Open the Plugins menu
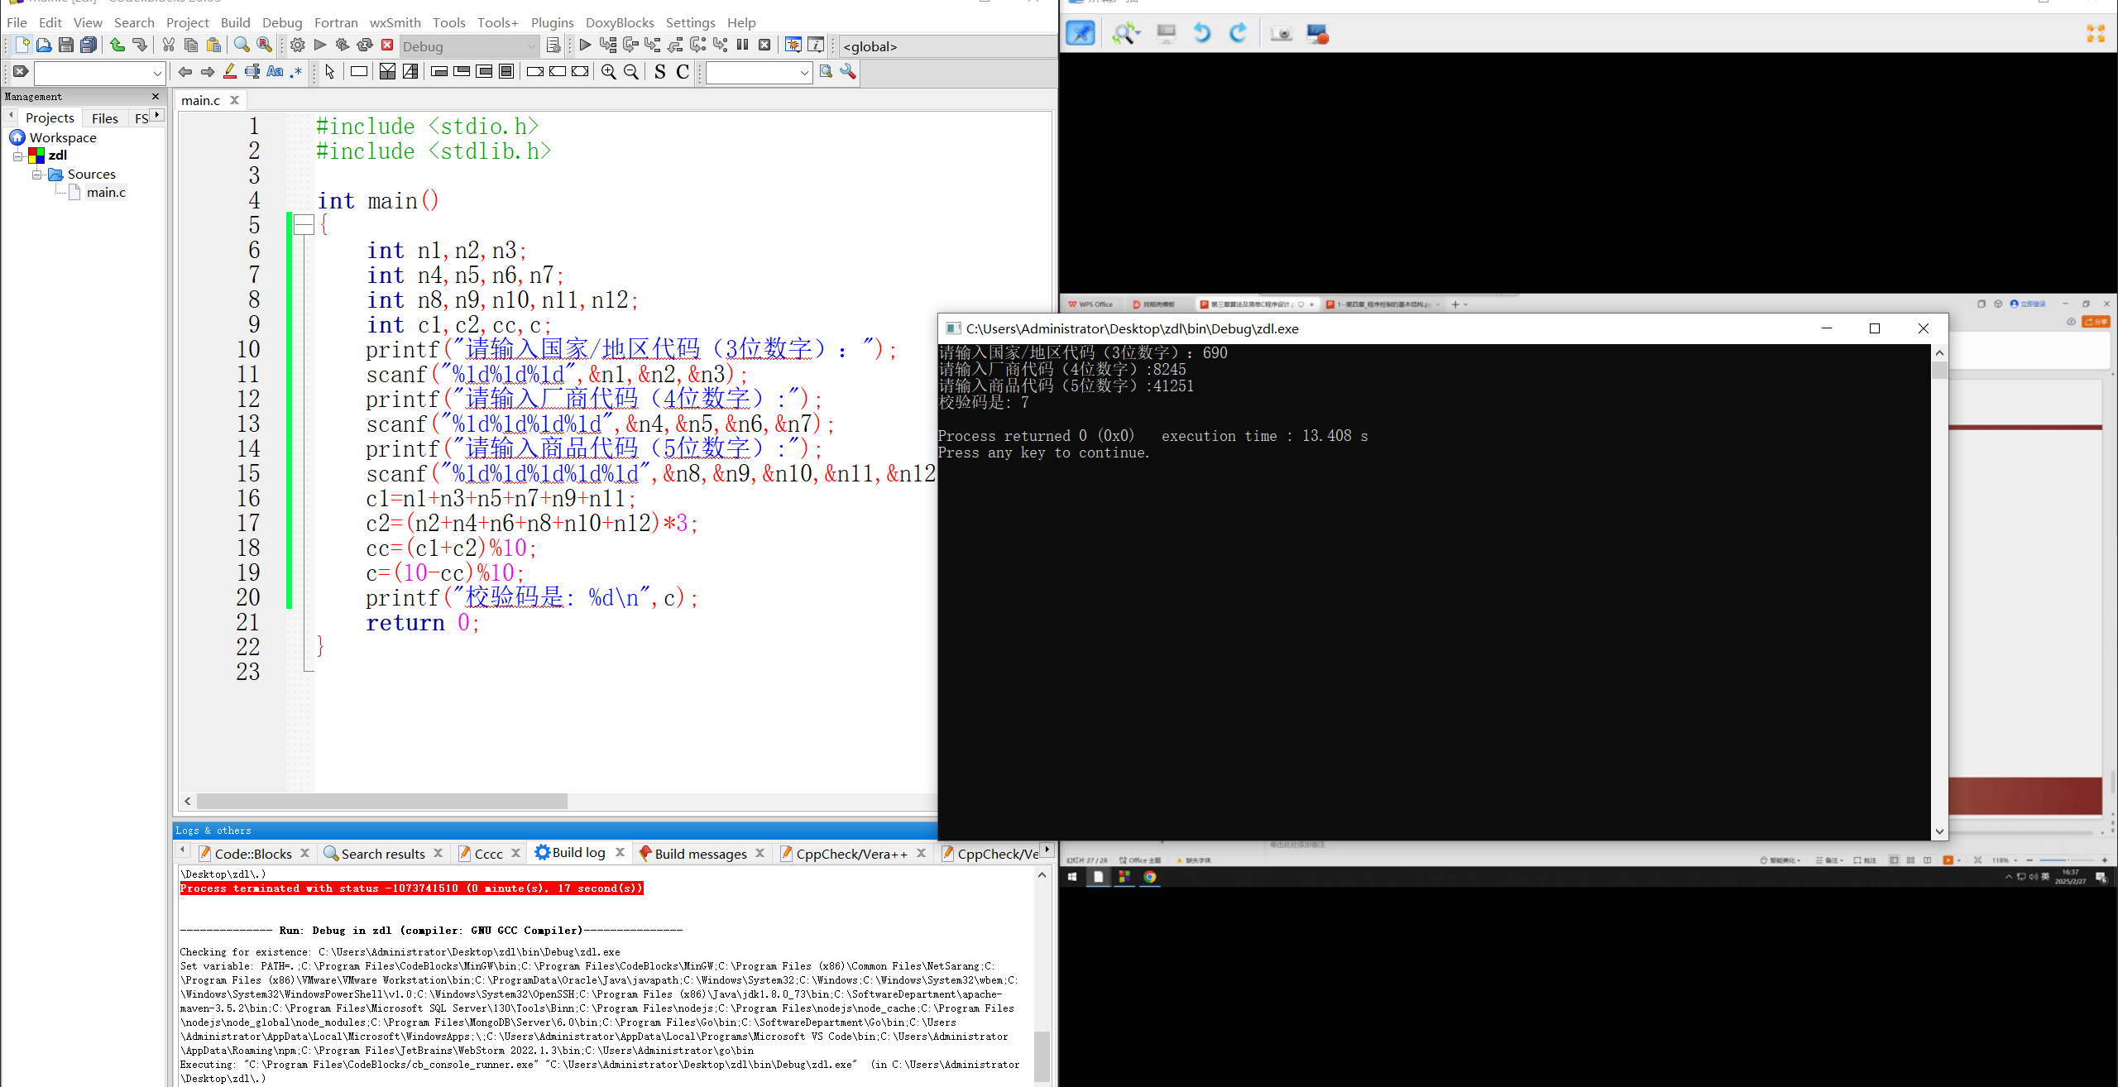Screen dimensions: 2118x1087 point(552,22)
